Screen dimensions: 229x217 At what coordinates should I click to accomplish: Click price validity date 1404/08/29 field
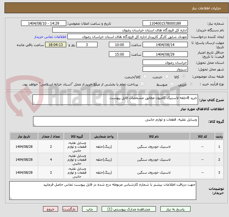tap(165, 54)
